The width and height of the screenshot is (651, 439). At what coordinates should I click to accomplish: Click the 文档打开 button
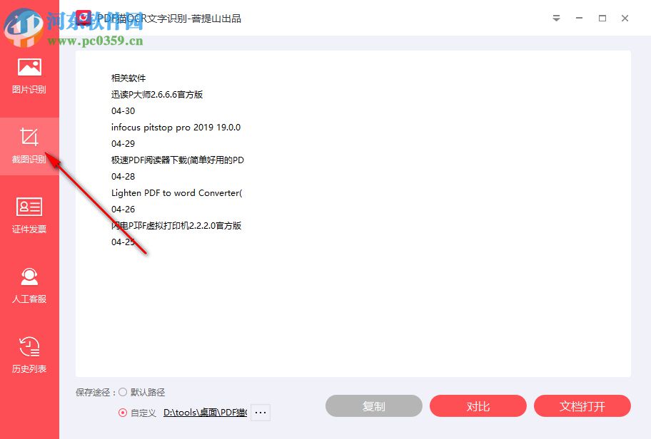point(582,406)
